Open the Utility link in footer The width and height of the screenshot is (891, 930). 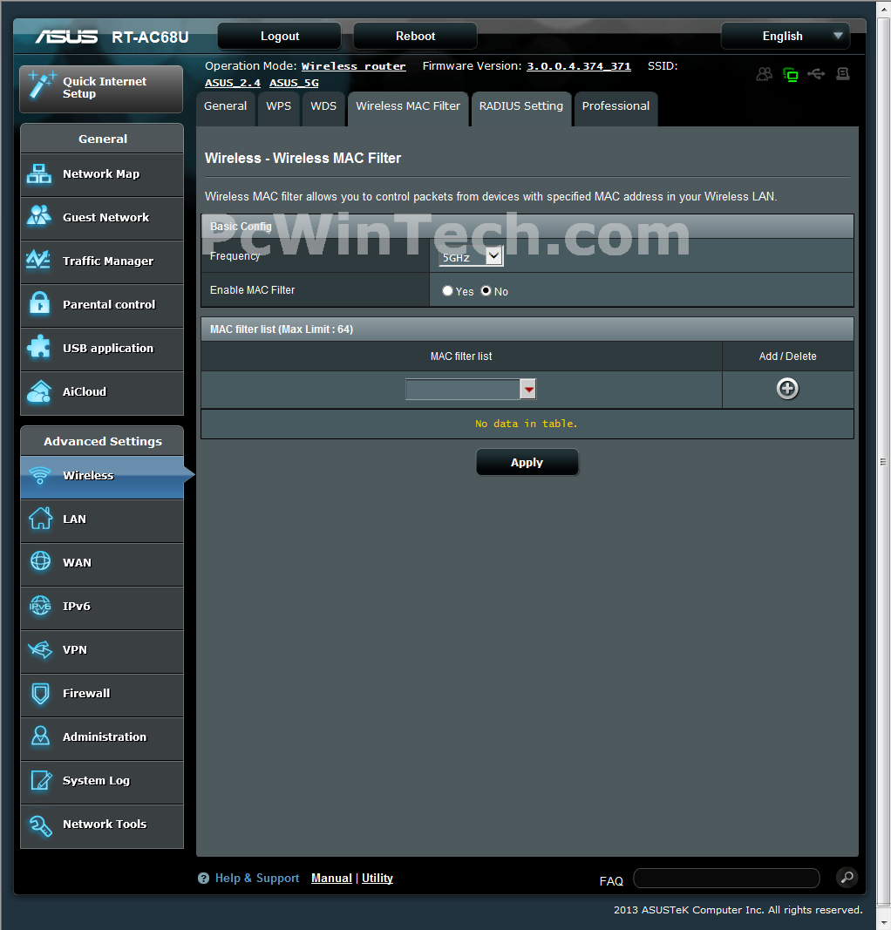coord(377,878)
